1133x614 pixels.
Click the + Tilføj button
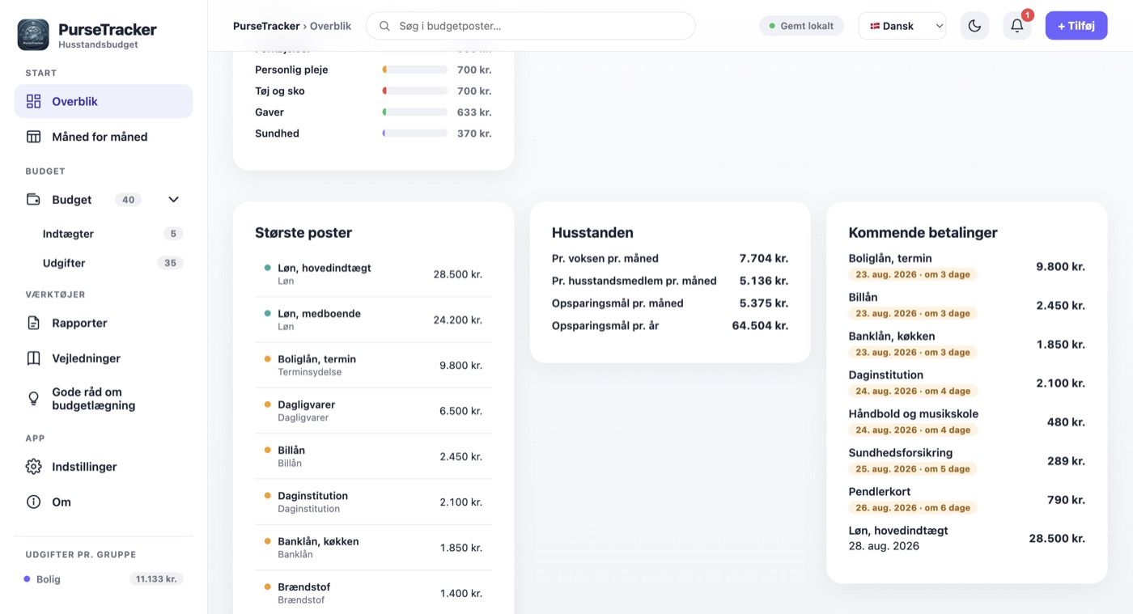(x=1076, y=26)
